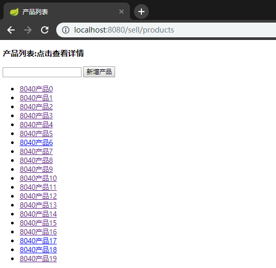Click the new product name text field
The height and width of the screenshot is (268, 276).
point(42,72)
